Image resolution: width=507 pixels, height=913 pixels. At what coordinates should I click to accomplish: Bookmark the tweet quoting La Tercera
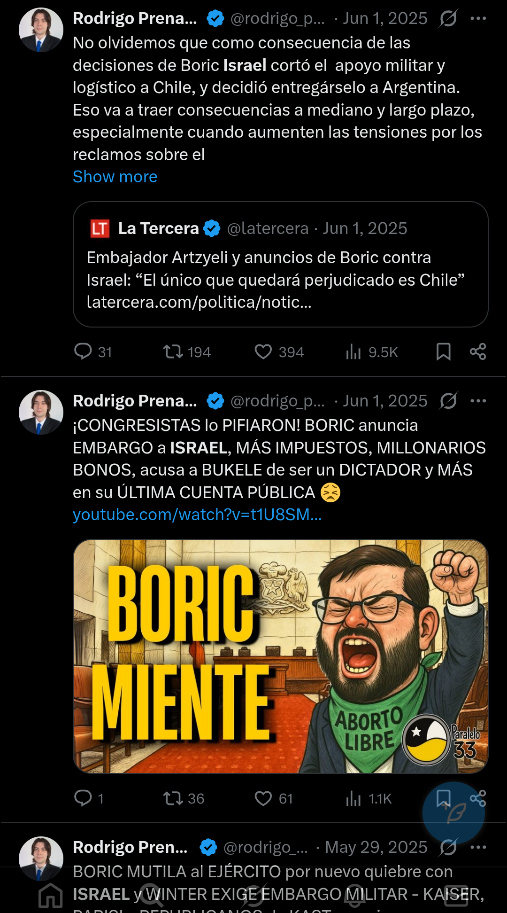(443, 351)
